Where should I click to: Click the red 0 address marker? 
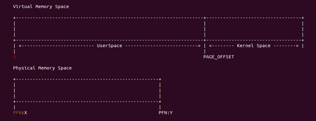click(14, 57)
